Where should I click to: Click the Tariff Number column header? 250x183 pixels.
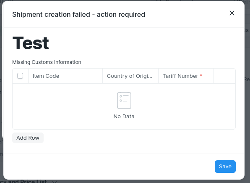click(186, 76)
